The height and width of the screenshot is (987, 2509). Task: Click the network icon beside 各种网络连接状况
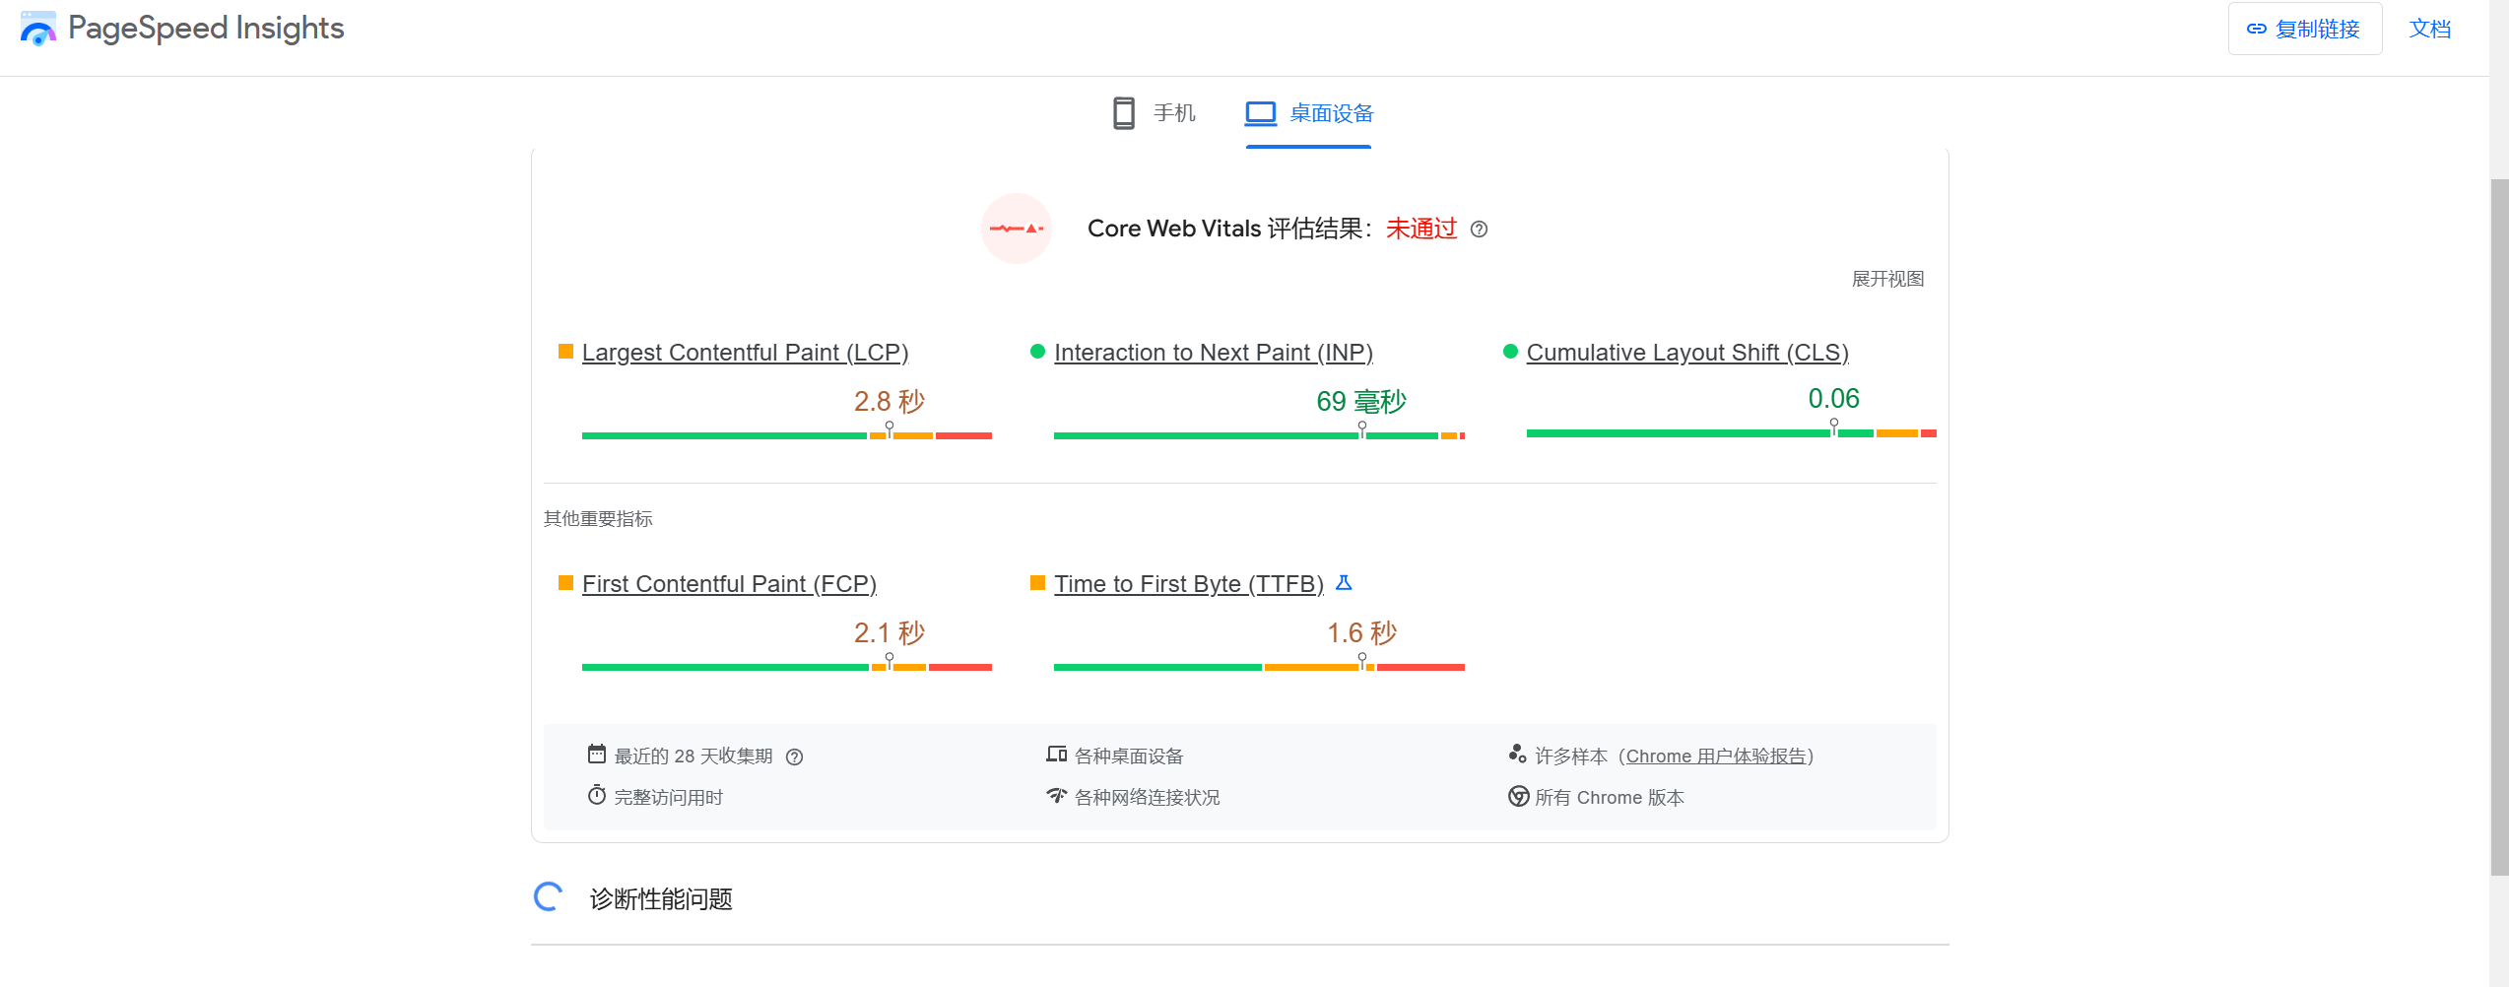(1056, 795)
